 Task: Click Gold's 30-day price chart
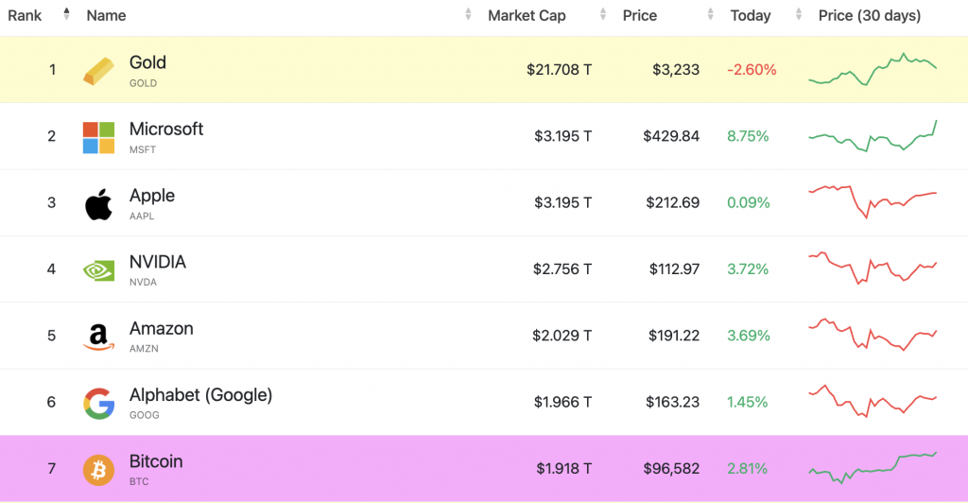point(872,70)
